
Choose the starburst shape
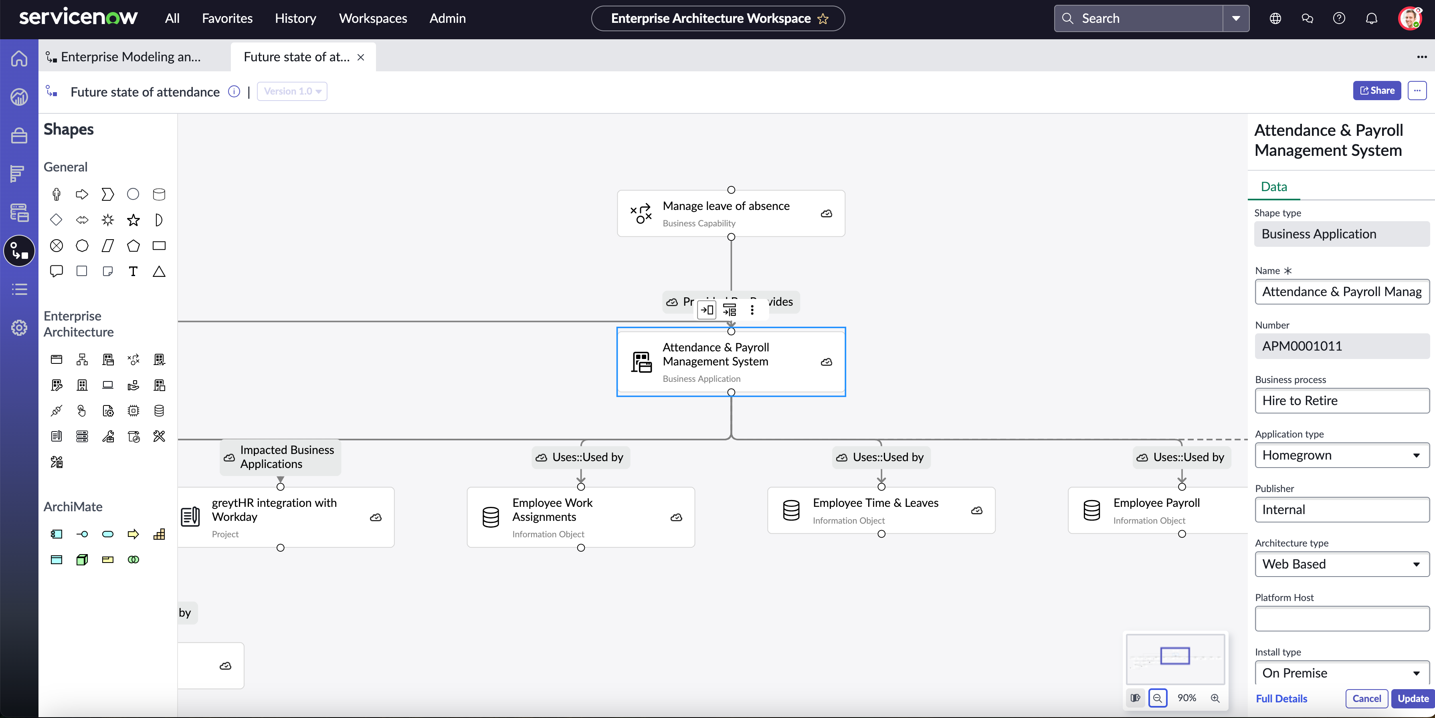click(x=107, y=220)
